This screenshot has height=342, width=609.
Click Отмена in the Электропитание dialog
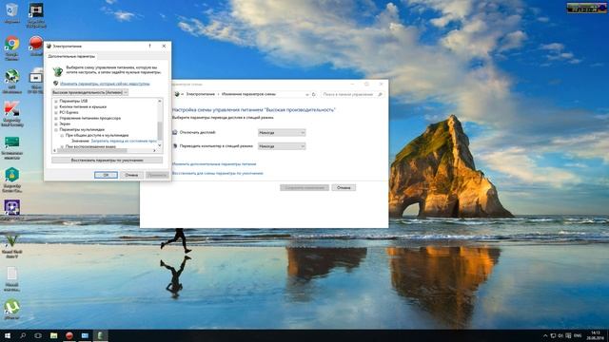[131, 175]
